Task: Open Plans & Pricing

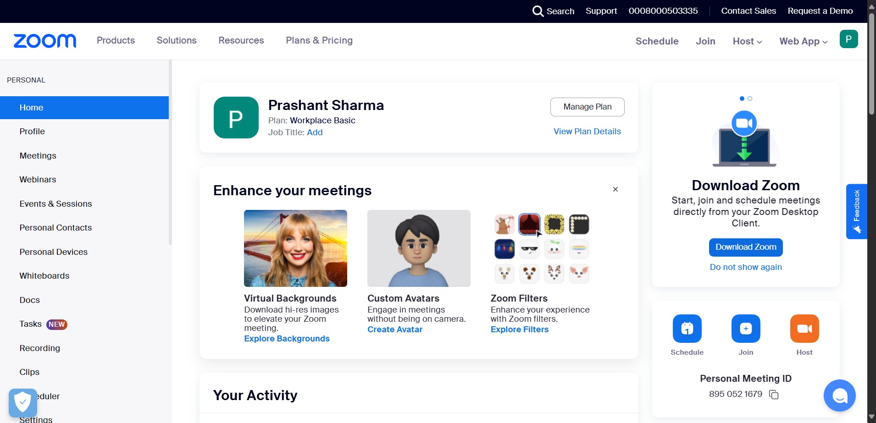Action: [x=319, y=40]
